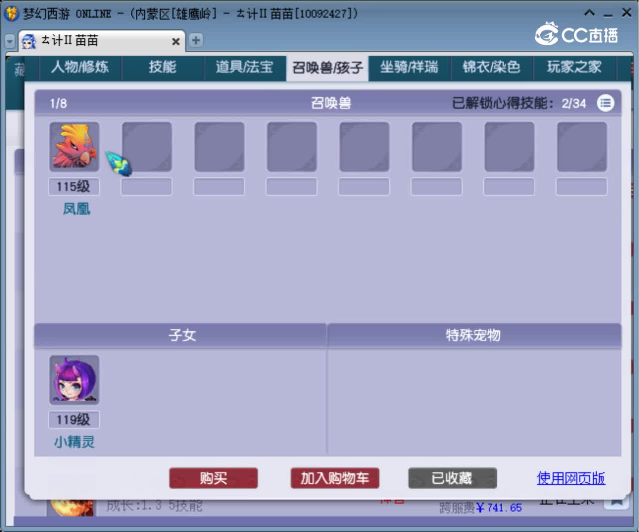Click the red 购买 button
Screen dimensions: 639x532
(214, 478)
